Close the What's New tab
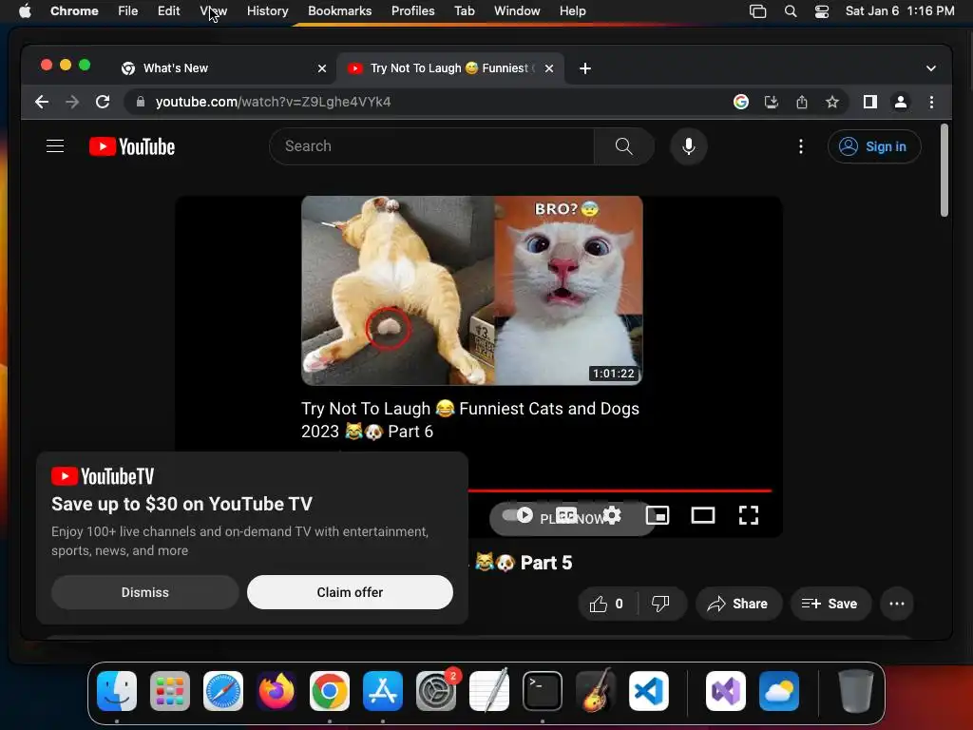Image resolution: width=973 pixels, height=730 pixels. click(x=322, y=68)
